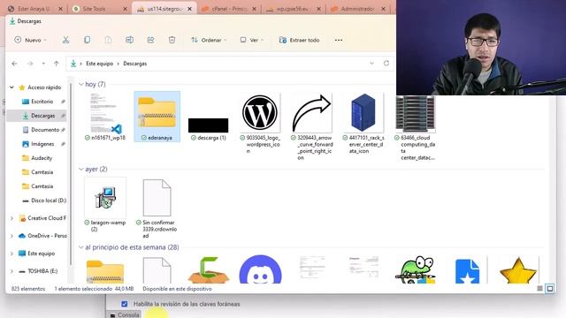Click the Share icon in toolbar
Screen dimensions: 566x318
(x=150, y=40)
